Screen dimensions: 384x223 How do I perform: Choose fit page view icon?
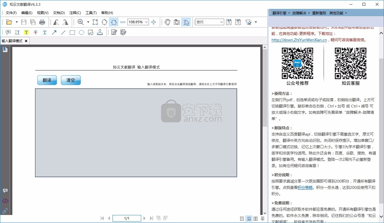tap(104, 22)
